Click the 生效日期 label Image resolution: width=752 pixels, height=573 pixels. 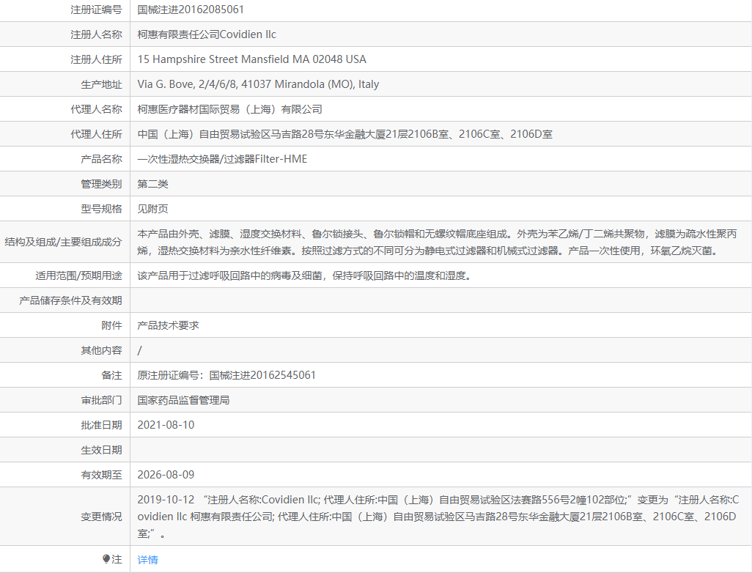point(101,450)
